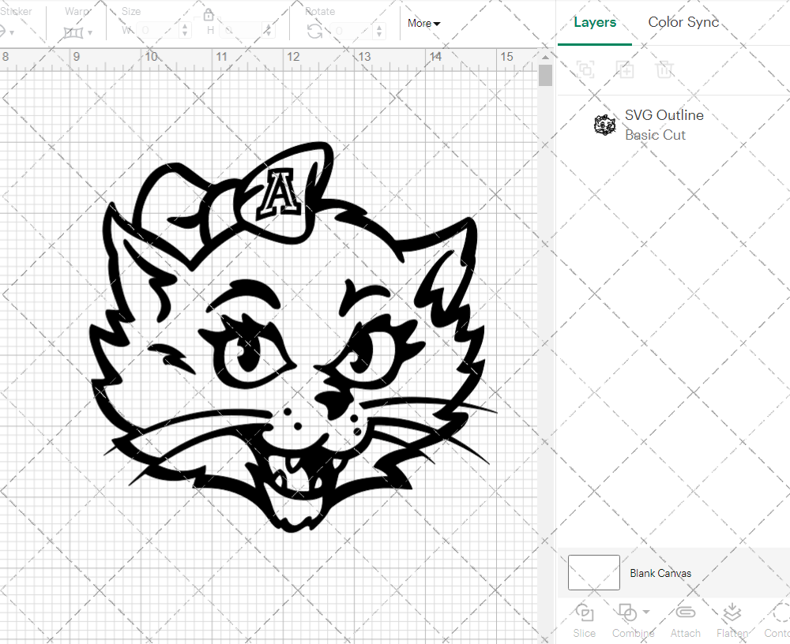
Task: Click the Rotate icon
Action: coord(315,32)
